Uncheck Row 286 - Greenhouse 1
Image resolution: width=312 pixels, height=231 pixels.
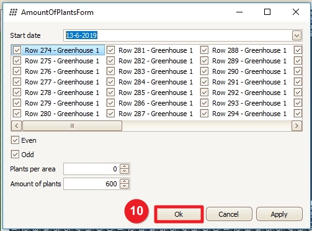(x=110, y=103)
